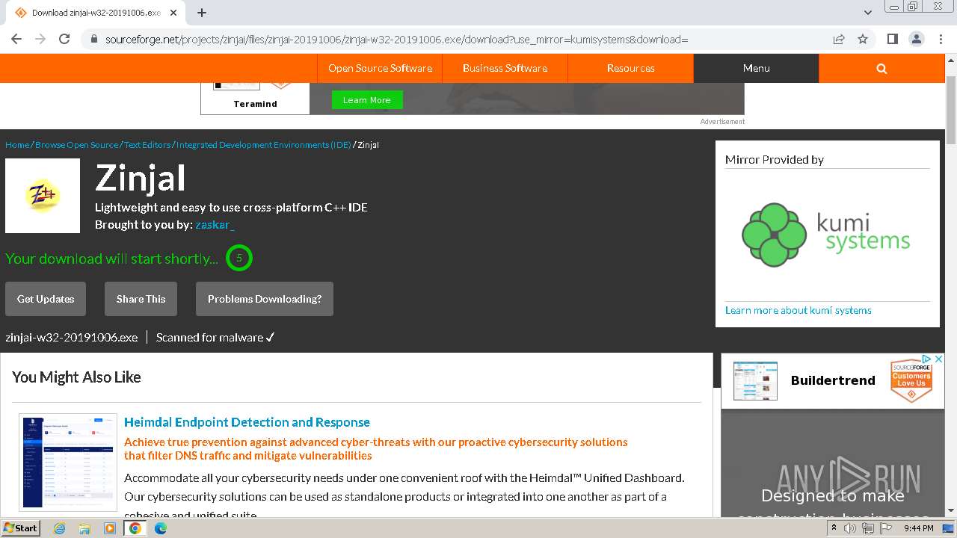
Task: Bookmark this page with star icon
Action: coord(863,39)
